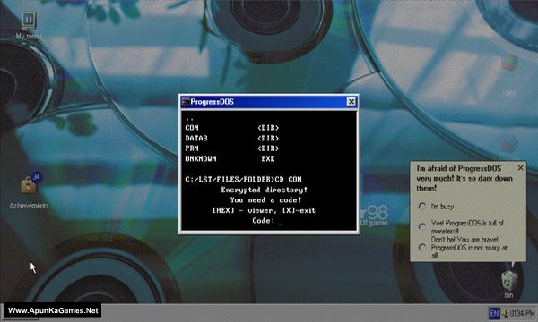Click the ProgressDOS title bar icon
Screen dimensions: 538x322
pos(186,102)
